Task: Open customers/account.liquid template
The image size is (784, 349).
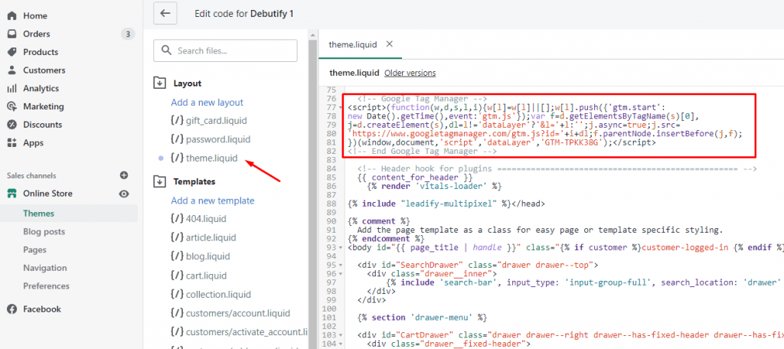Action: 230,314
